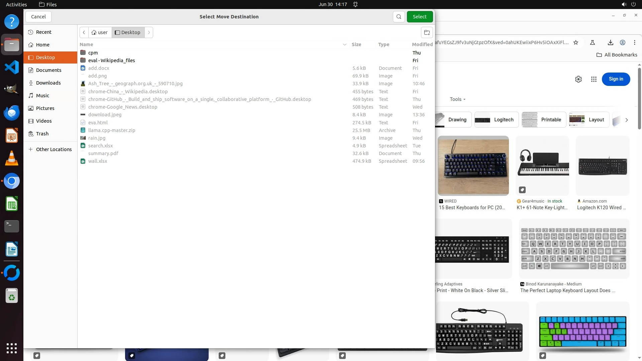642x361 pixels.
Task: Switch to user home in path bar
Action: tap(100, 32)
